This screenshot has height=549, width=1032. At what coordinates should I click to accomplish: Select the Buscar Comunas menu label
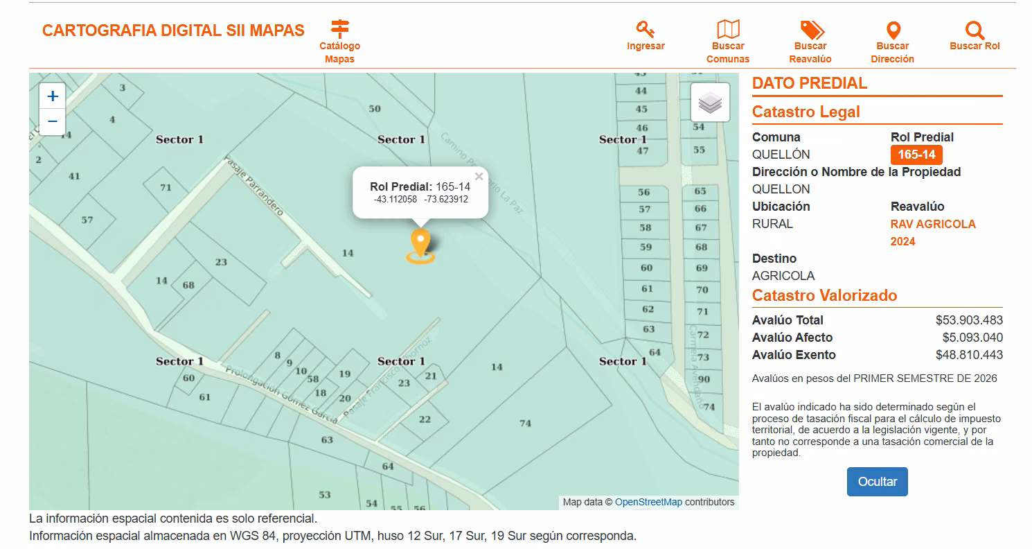728,53
